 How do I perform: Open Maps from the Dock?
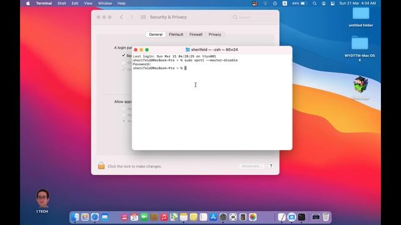[174, 217]
